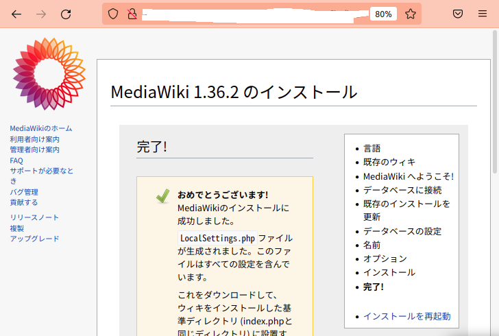Click the green checkmark success icon

pos(163,196)
